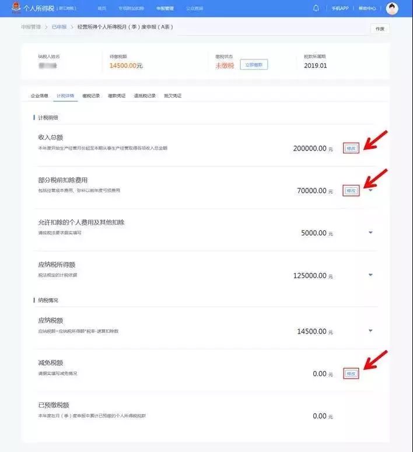Expand the 应纳税所得额 row details

point(370,275)
